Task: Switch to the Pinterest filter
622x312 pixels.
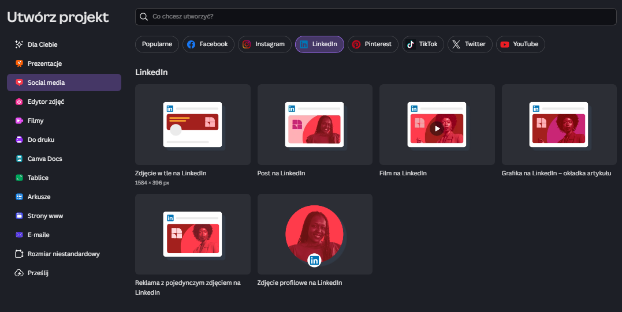Action: 373,44
